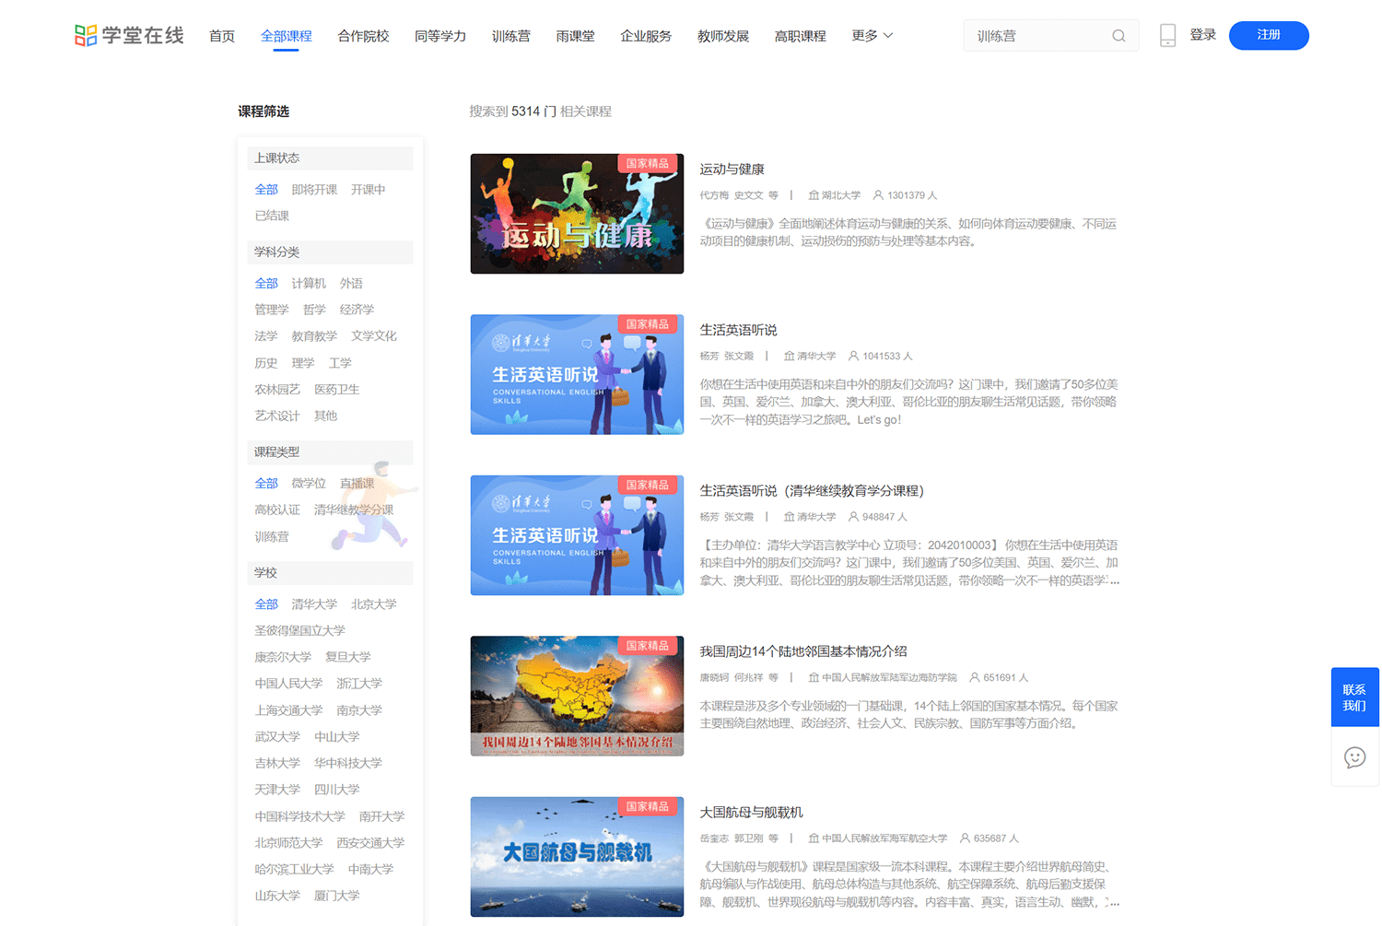Select 全部课程 navigation tab
The width and height of the screenshot is (1382, 926).
(287, 36)
